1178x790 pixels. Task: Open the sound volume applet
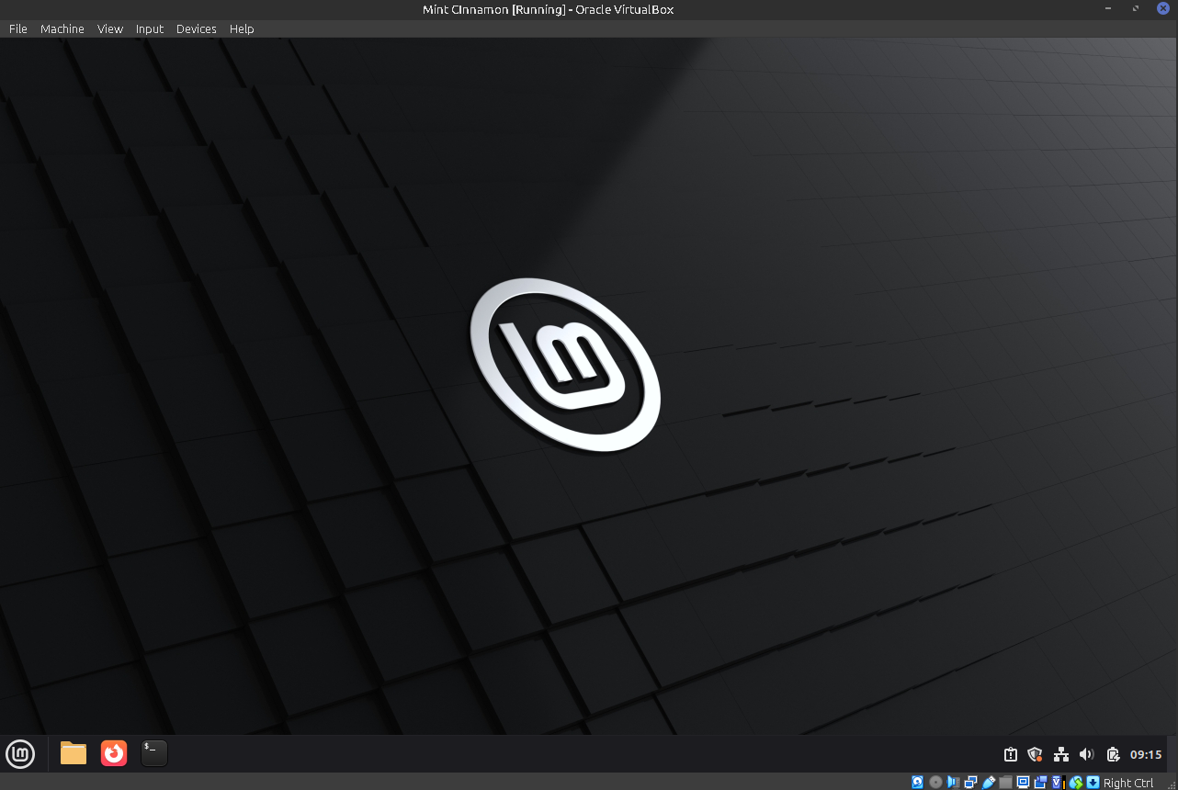click(1087, 754)
